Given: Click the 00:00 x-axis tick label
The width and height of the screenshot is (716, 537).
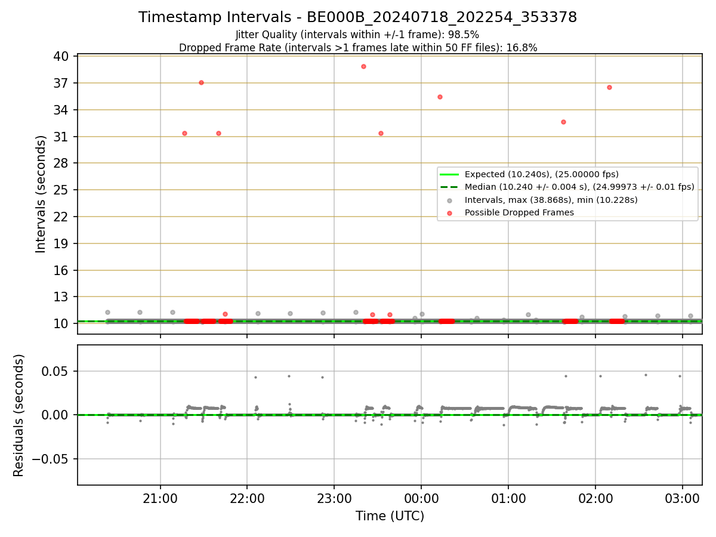Looking at the screenshot, I should pyautogui.click(x=421, y=498).
